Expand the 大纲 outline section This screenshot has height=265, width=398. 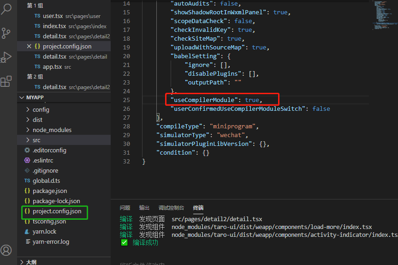tap(64, 262)
